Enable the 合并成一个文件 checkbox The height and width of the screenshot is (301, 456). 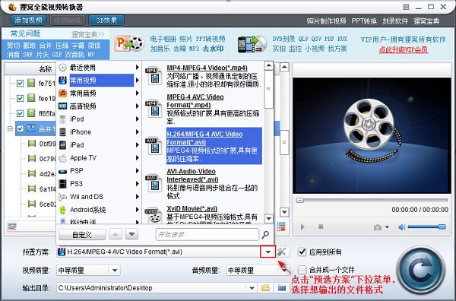[x=302, y=270]
